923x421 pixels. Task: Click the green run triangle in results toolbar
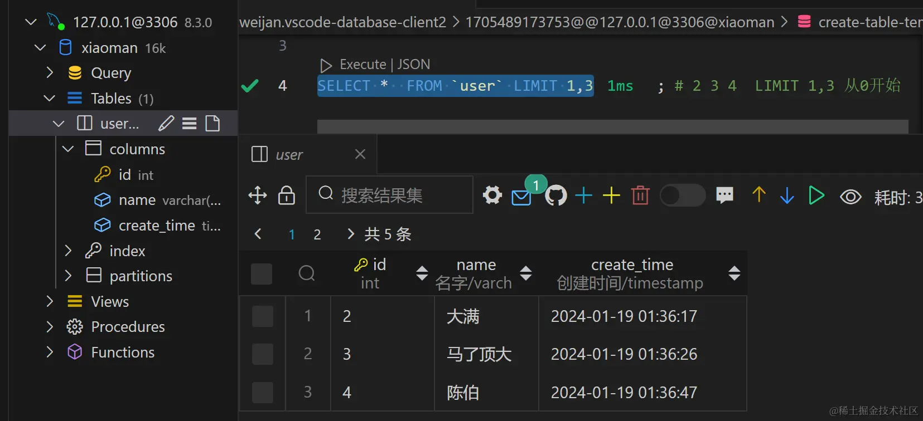816,195
